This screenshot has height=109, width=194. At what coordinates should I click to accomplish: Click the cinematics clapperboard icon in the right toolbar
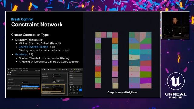click(67, 69)
